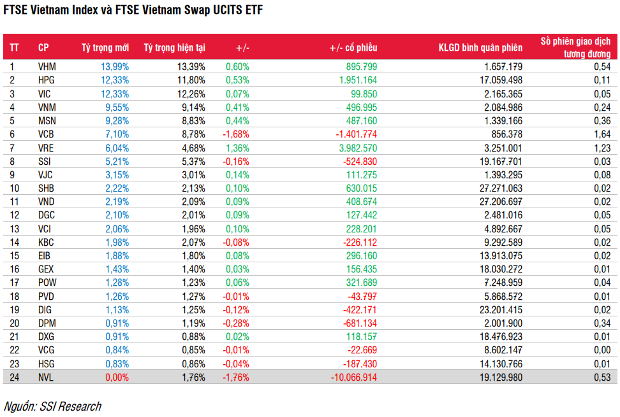Click the 'TT' column header

14,48
